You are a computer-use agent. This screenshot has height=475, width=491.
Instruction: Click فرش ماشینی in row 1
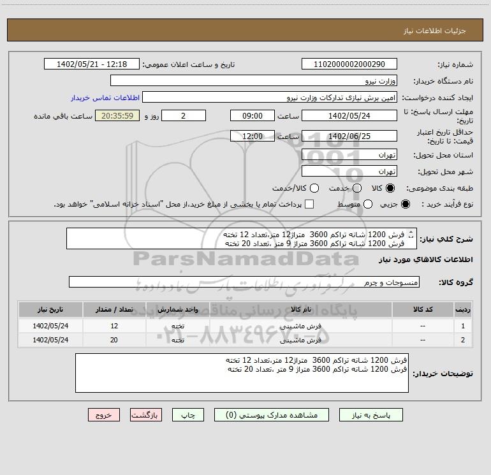300,326
